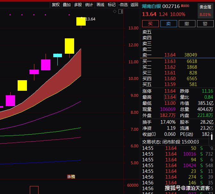This screenshot has width=215, height=194.
Task: Click the 涨榜 label on chart
Action: (71, 176)
